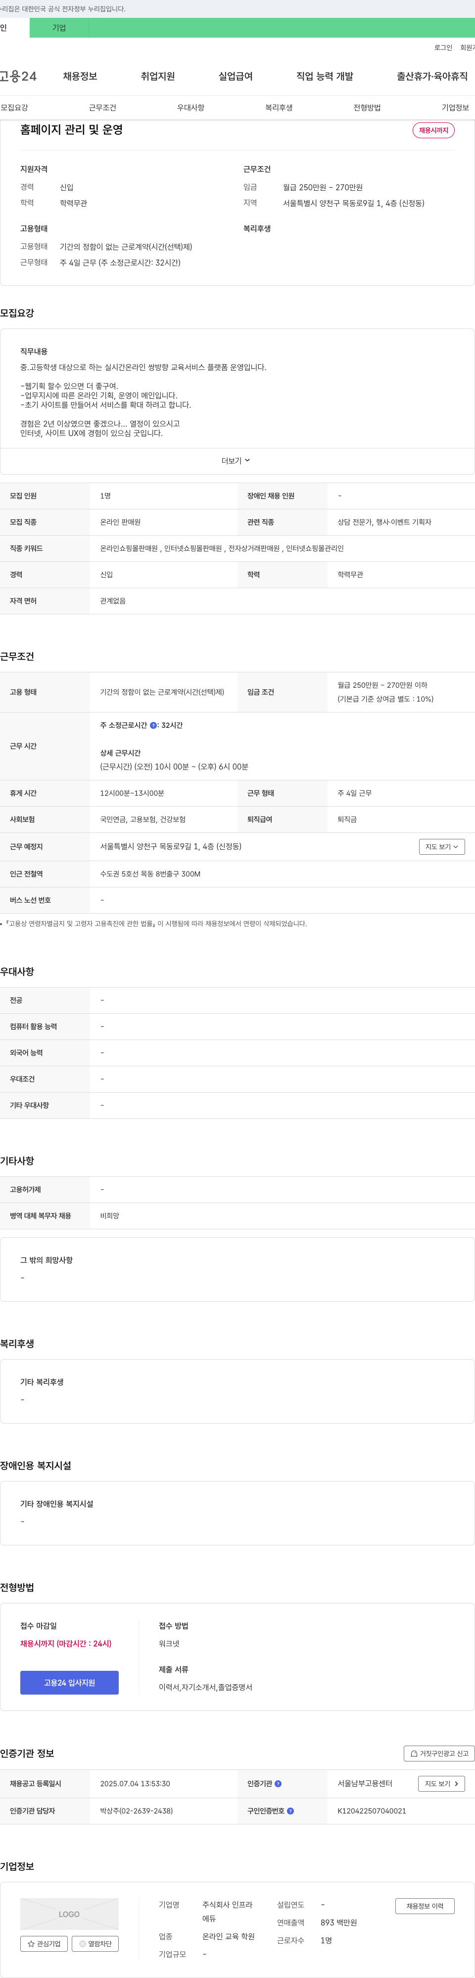This screenshot has height=1978, width=475.
Task: Click the 고용24 입사지원 button
Action: click(70, 1682)
